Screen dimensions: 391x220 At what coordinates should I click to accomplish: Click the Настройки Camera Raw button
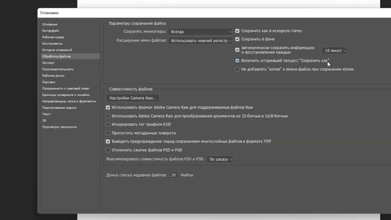point(133,98)
